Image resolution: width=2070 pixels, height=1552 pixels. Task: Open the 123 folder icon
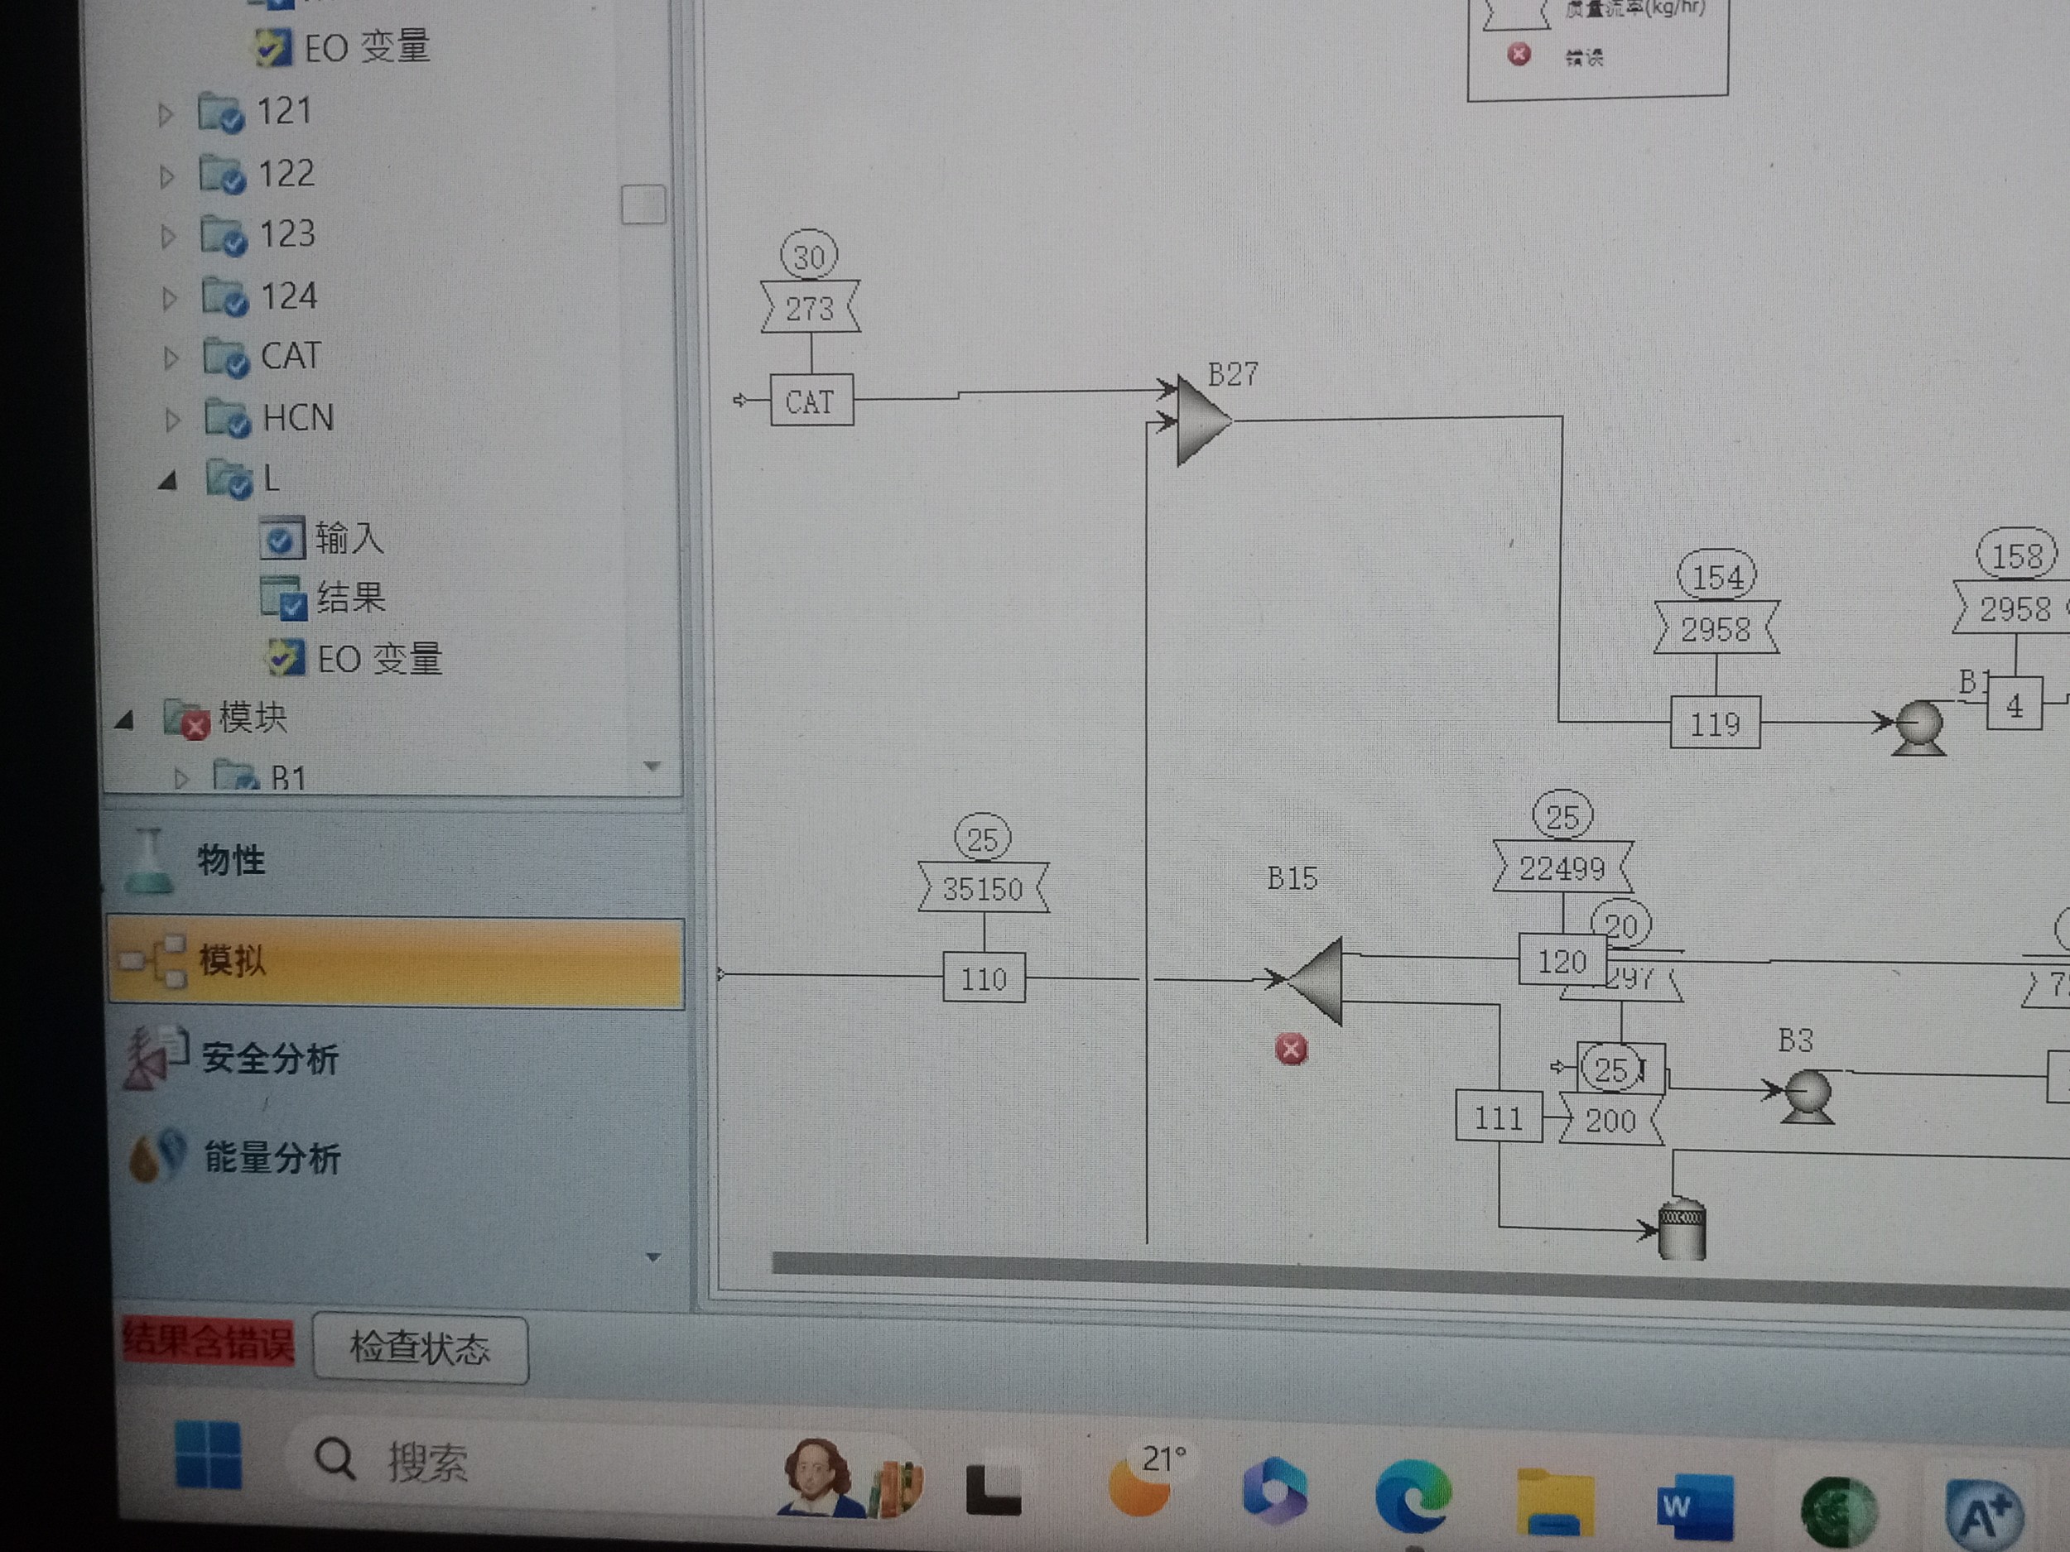(224, 235)
